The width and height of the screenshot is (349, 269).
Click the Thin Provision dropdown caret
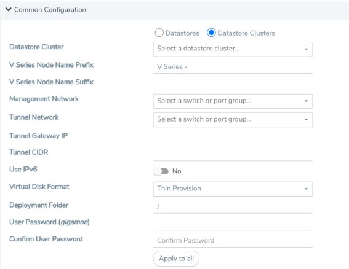click(x=307, y=189)
